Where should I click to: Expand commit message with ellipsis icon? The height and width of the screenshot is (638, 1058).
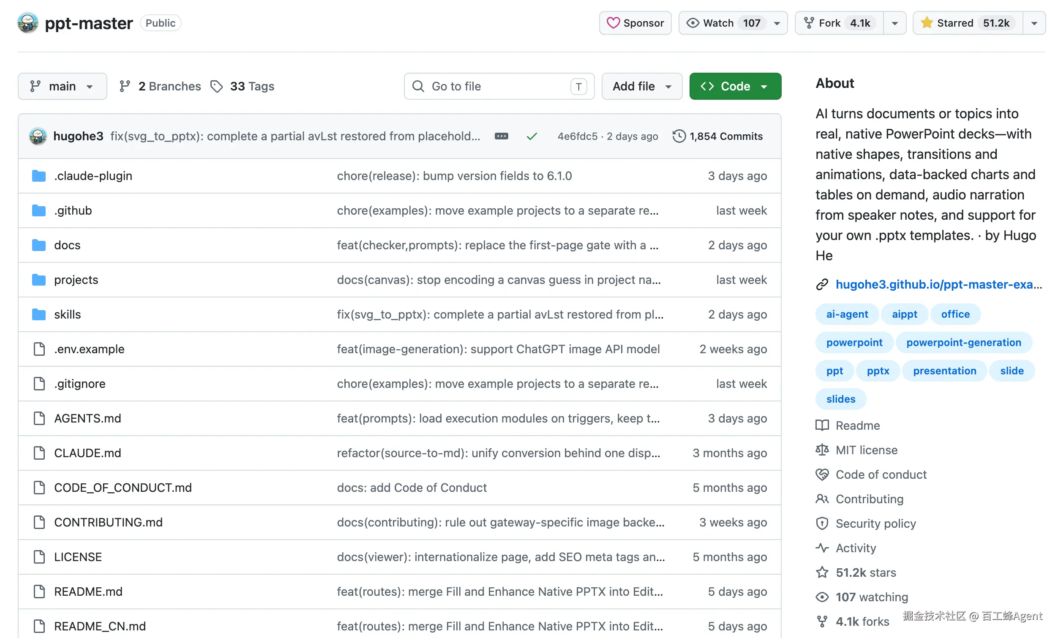point(501,136)
